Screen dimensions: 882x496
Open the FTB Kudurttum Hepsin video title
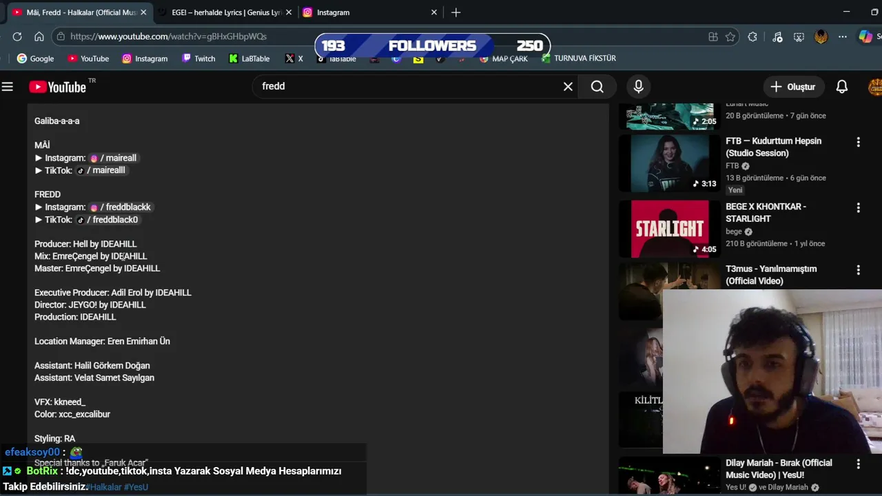click(x=773, y=147)
